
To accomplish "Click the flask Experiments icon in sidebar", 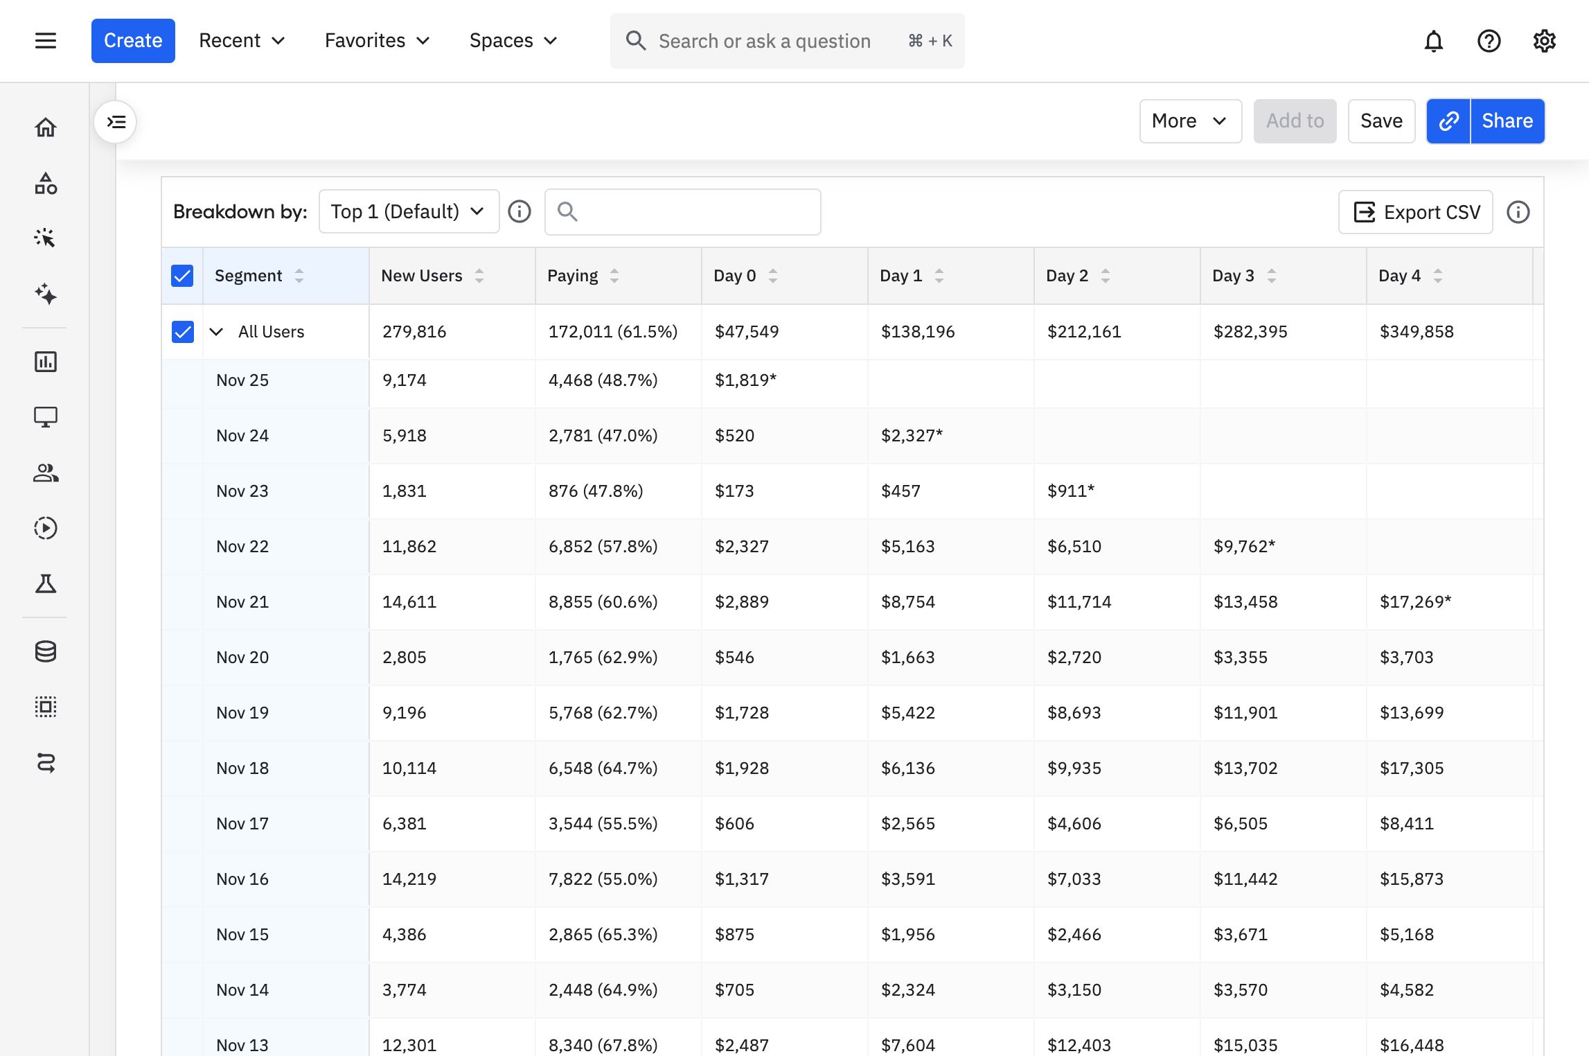I will [x=46, y=584].
